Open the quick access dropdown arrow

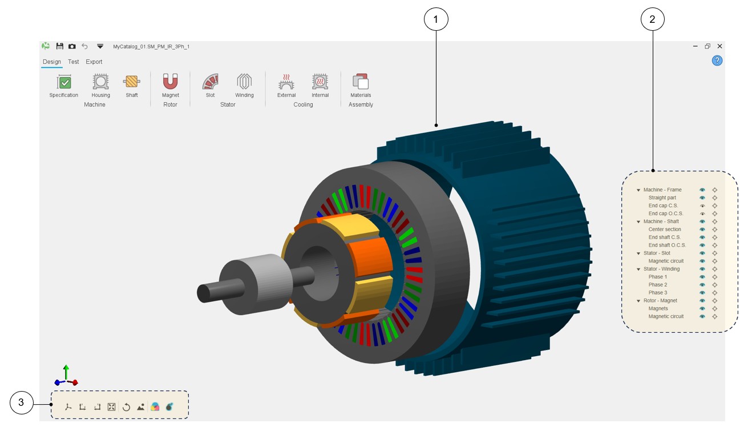[100, 46]
